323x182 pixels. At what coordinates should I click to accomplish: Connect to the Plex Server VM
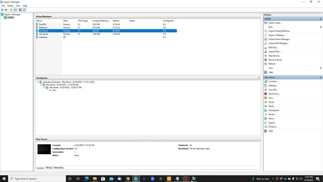coord(273,81)
